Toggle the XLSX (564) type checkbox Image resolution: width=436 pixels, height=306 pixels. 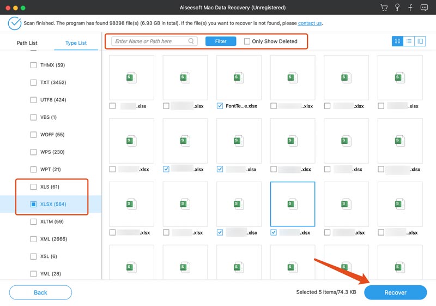coord(33,205)
